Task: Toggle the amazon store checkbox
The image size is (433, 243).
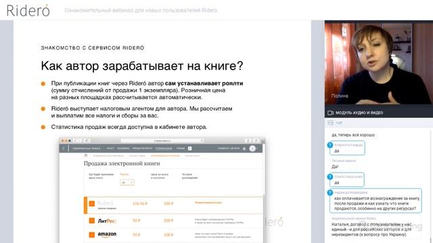Action: [92, 235]
